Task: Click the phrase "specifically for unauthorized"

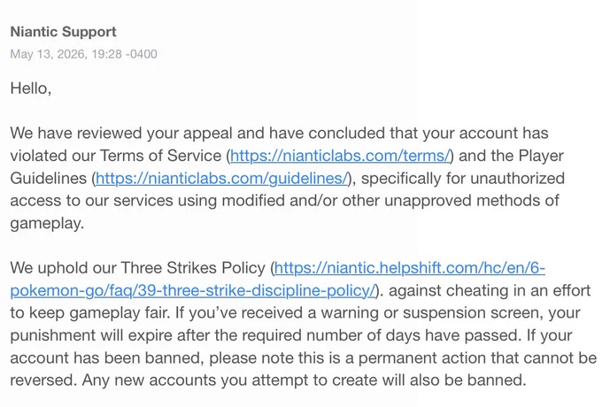Action: (x=463, y=179)
